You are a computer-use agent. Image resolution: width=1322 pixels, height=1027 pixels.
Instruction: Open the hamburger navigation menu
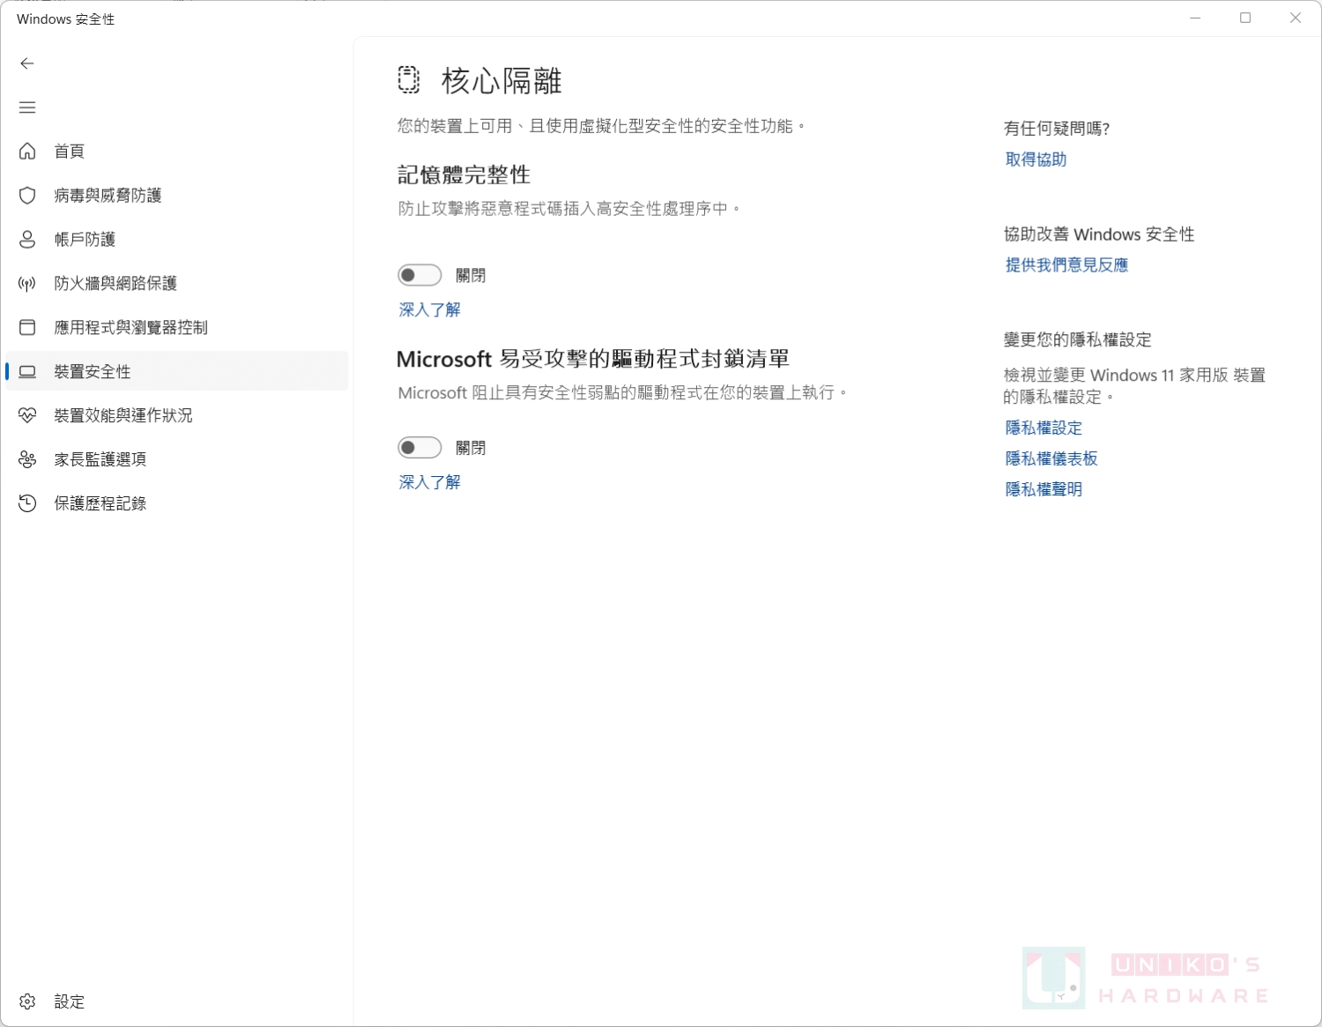click(x=27, y=108)
